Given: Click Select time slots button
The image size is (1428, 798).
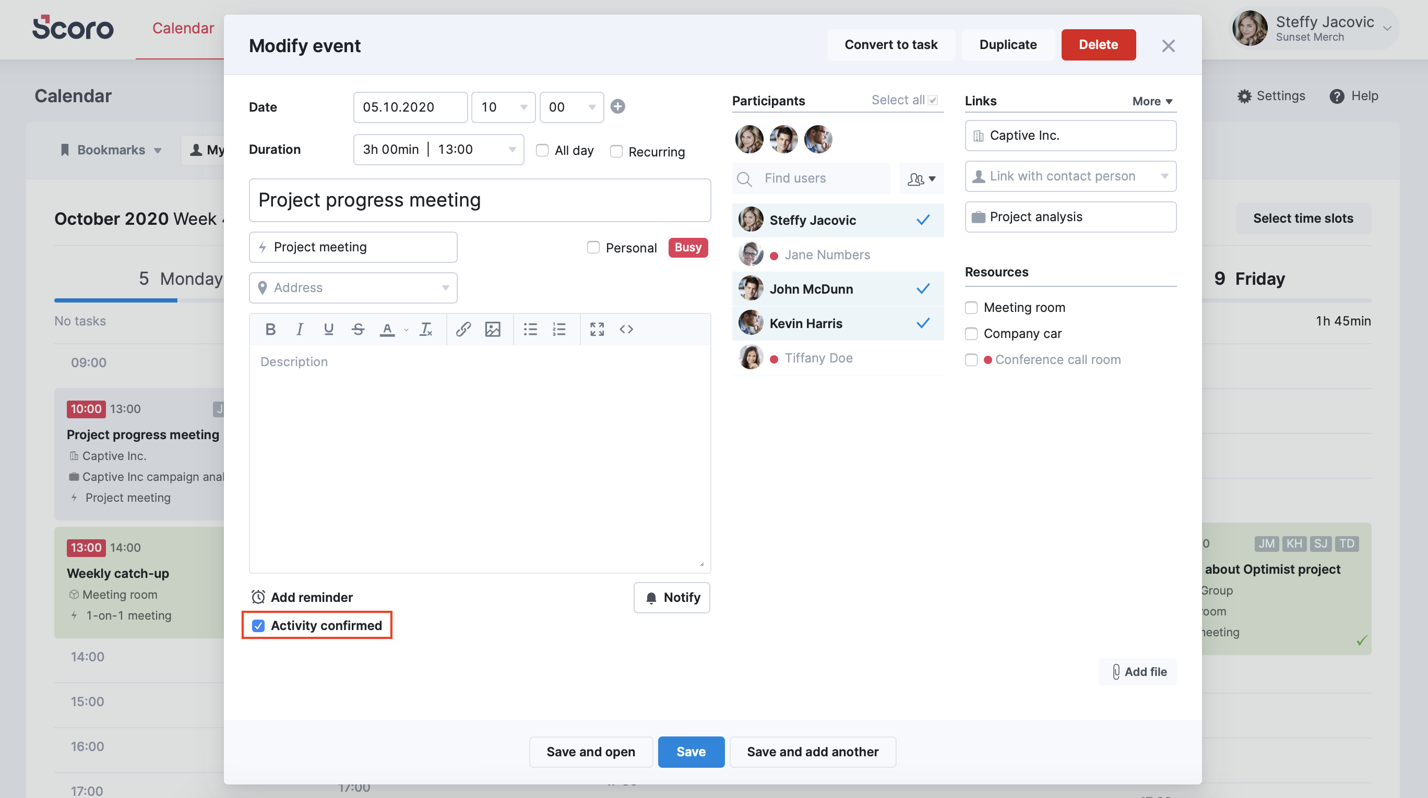Looking at the screenshot, I should [1303, 218].
